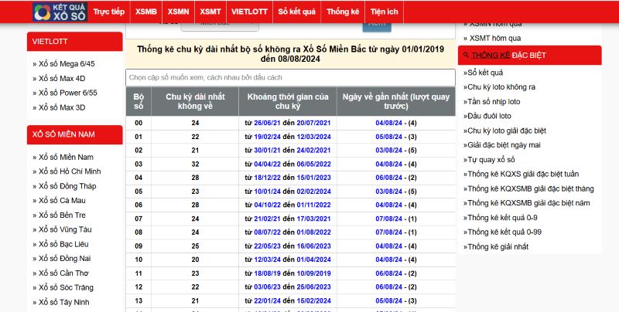
Task: Open Tiện ích in the navigation bar
Action: tap(384, 12)
